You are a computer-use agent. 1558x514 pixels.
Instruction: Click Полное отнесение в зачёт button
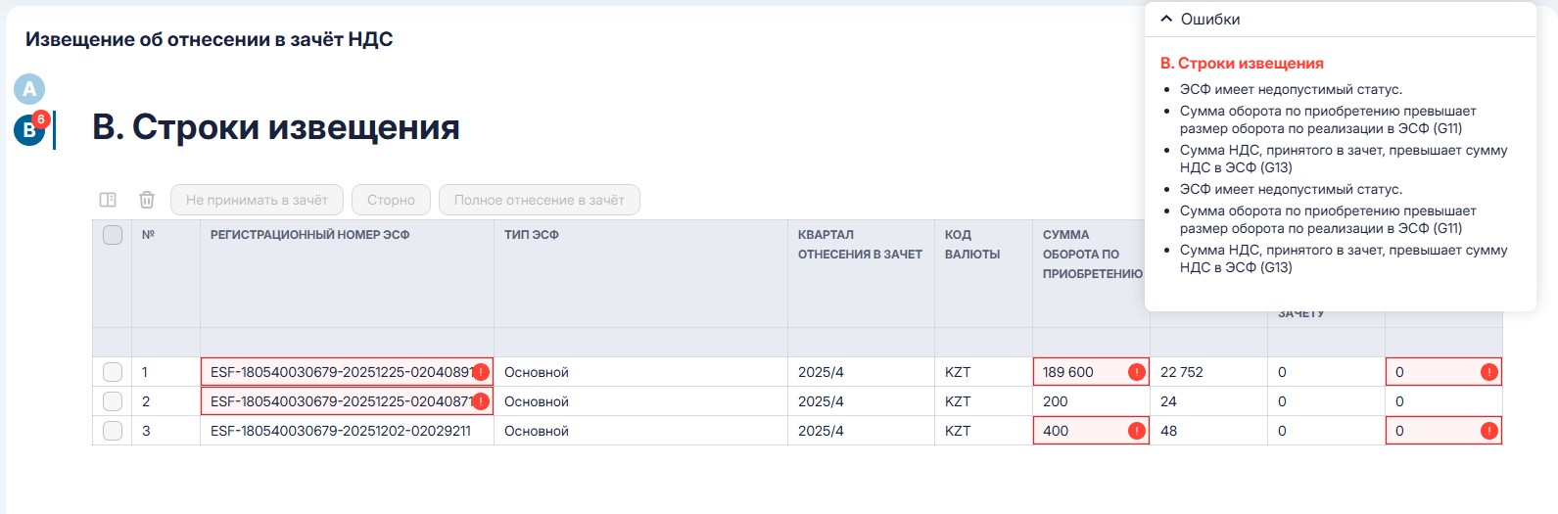point(539,200)
